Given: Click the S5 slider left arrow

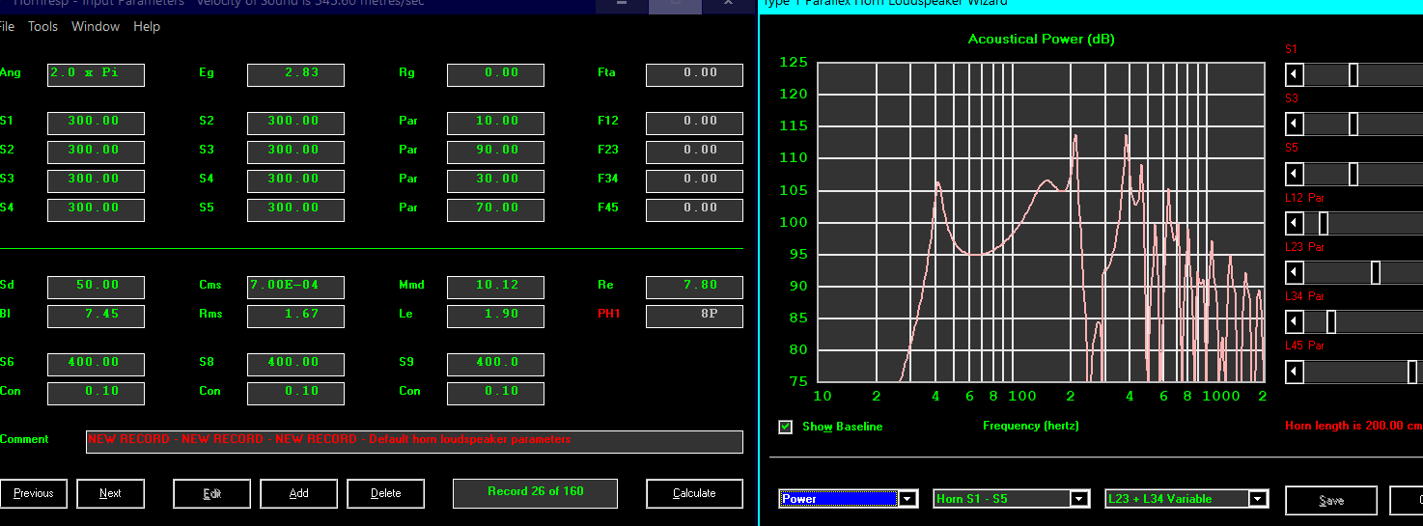Looking at the screenshot, I should click(x=1295, y=174).
